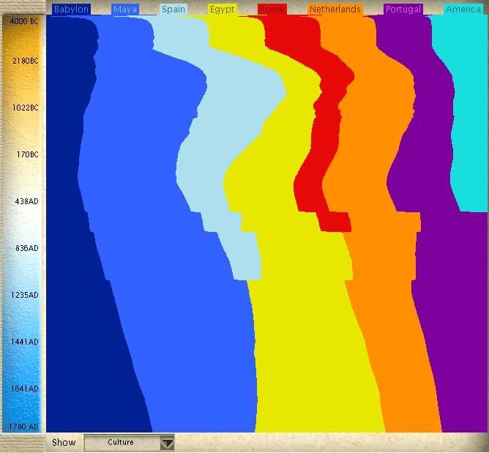Select the 170BC year marker

point(27,154)
